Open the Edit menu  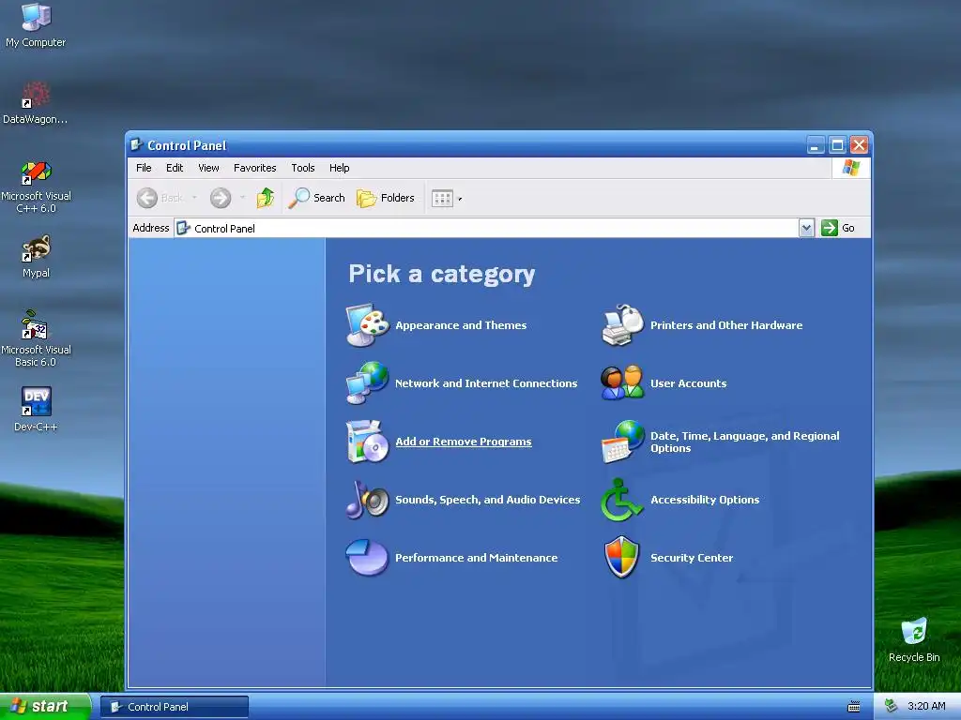[175, 168]
